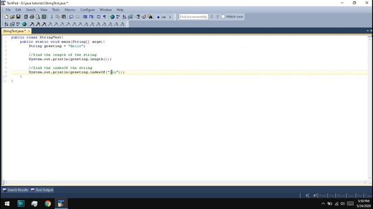Open the Configure menu
This screenshot has width=373, height=209.
click(87, 10)
